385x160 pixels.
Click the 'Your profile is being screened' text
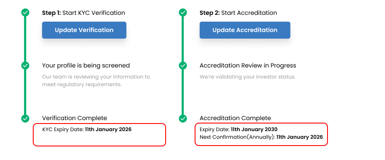pos(86,65)
